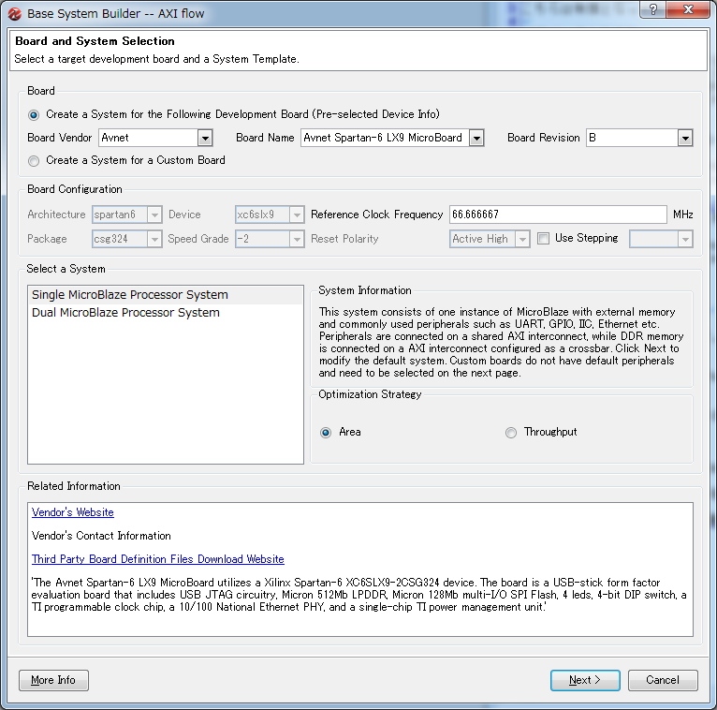Viewport: 717px width, 710px height.
Task: Click the Next button
Action: pos(585,680)
